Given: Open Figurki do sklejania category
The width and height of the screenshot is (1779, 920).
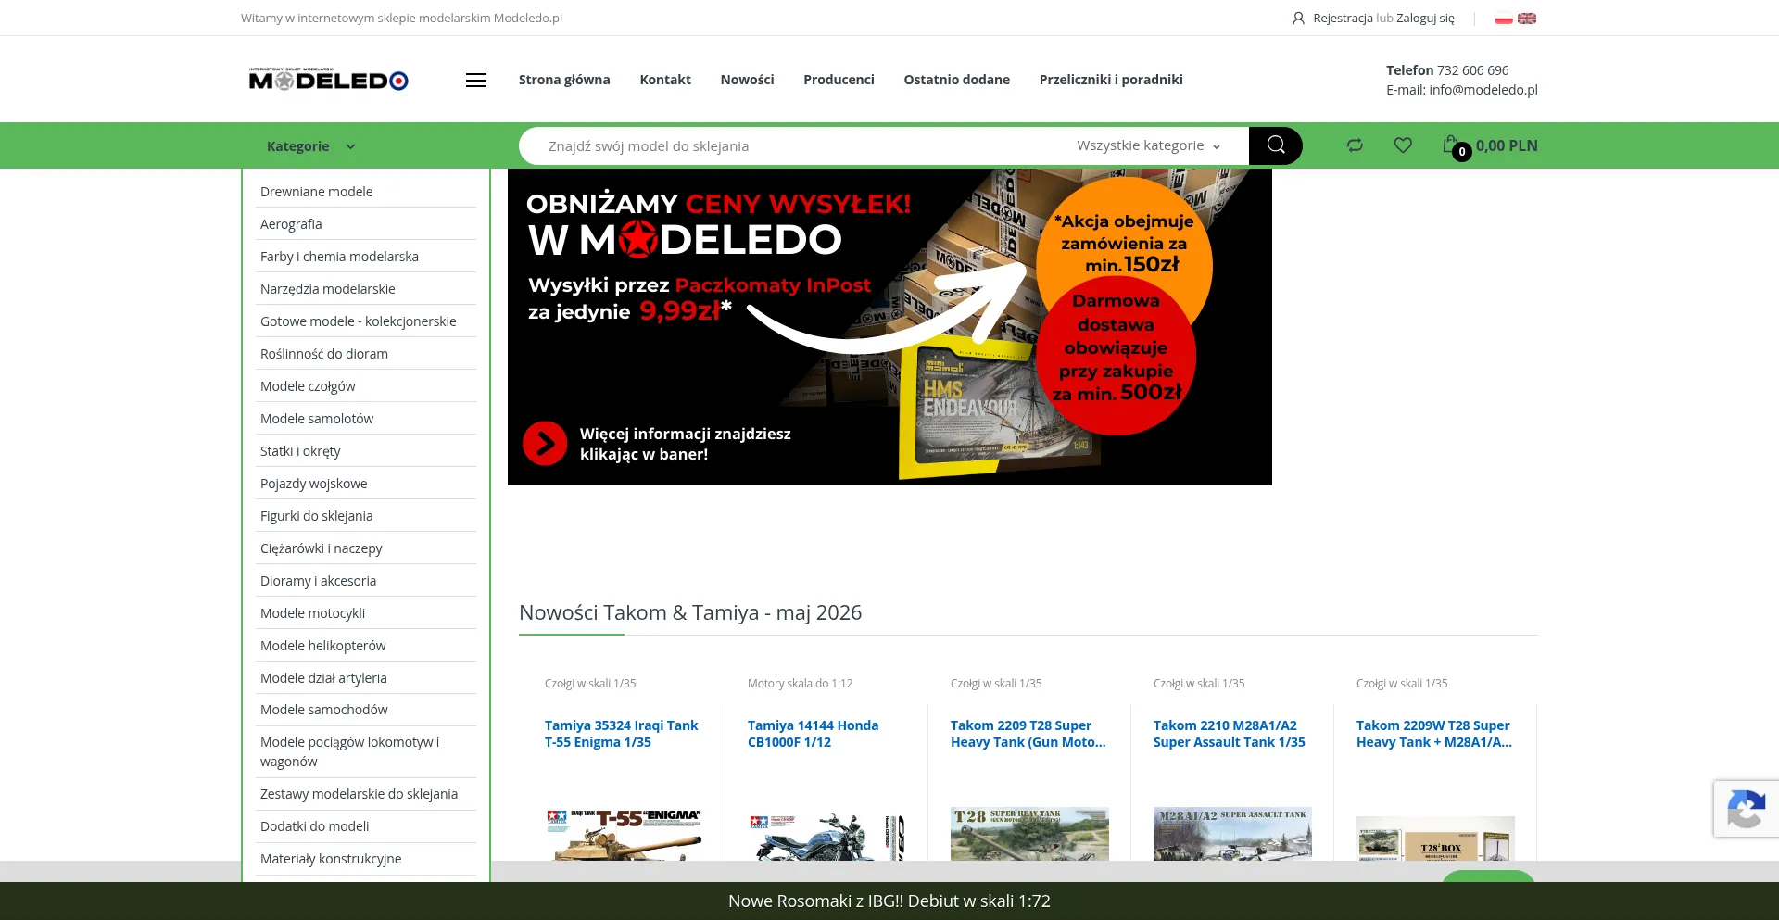Looking at the screenshot, I should (x=317, y=516).
